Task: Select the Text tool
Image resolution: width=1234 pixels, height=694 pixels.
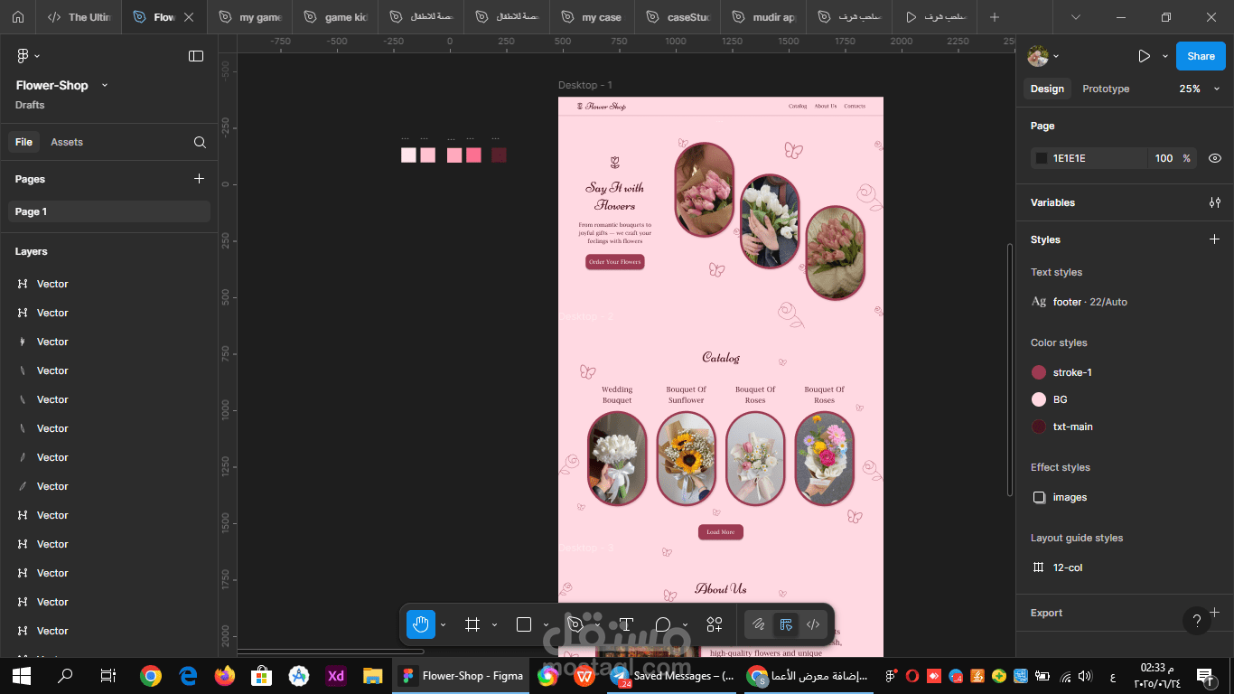Action: point(625,624)
